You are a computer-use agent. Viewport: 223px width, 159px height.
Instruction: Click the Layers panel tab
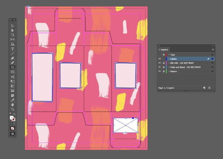tap(164, 49)
